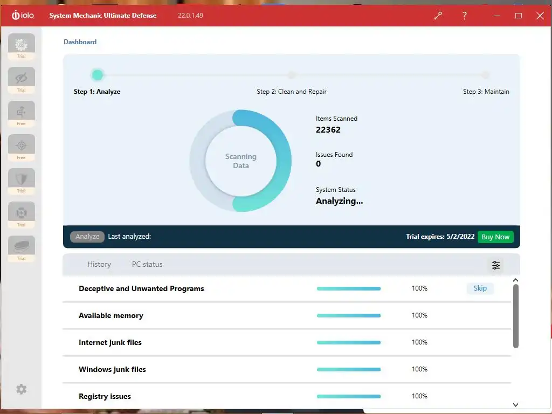Click the Step 3 Maintain marker dot
Screen dimensions: 552x414
tap(486, 74)
